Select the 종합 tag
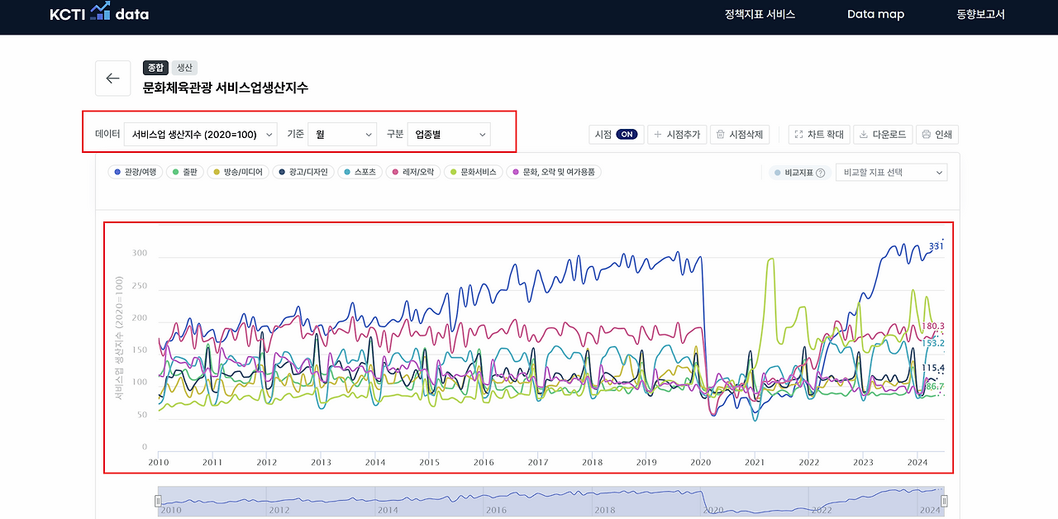 click(155, 68)
